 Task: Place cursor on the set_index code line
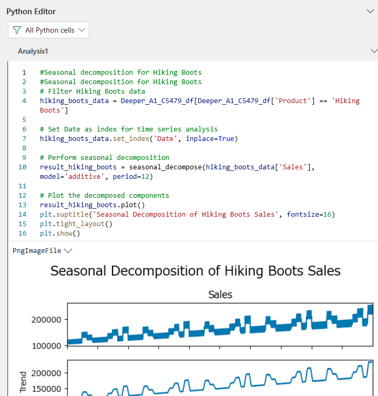pyautogui.click(x=138, y=139)
